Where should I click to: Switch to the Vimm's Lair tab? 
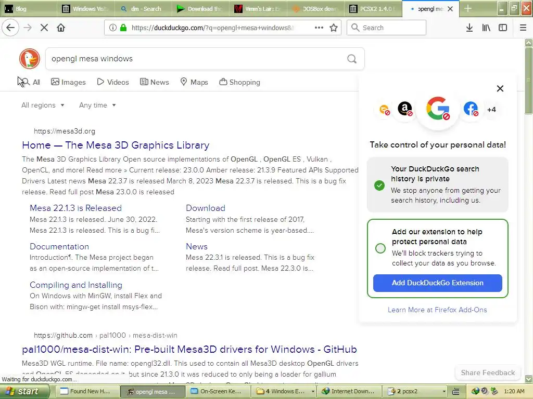[x=258, y=9]
